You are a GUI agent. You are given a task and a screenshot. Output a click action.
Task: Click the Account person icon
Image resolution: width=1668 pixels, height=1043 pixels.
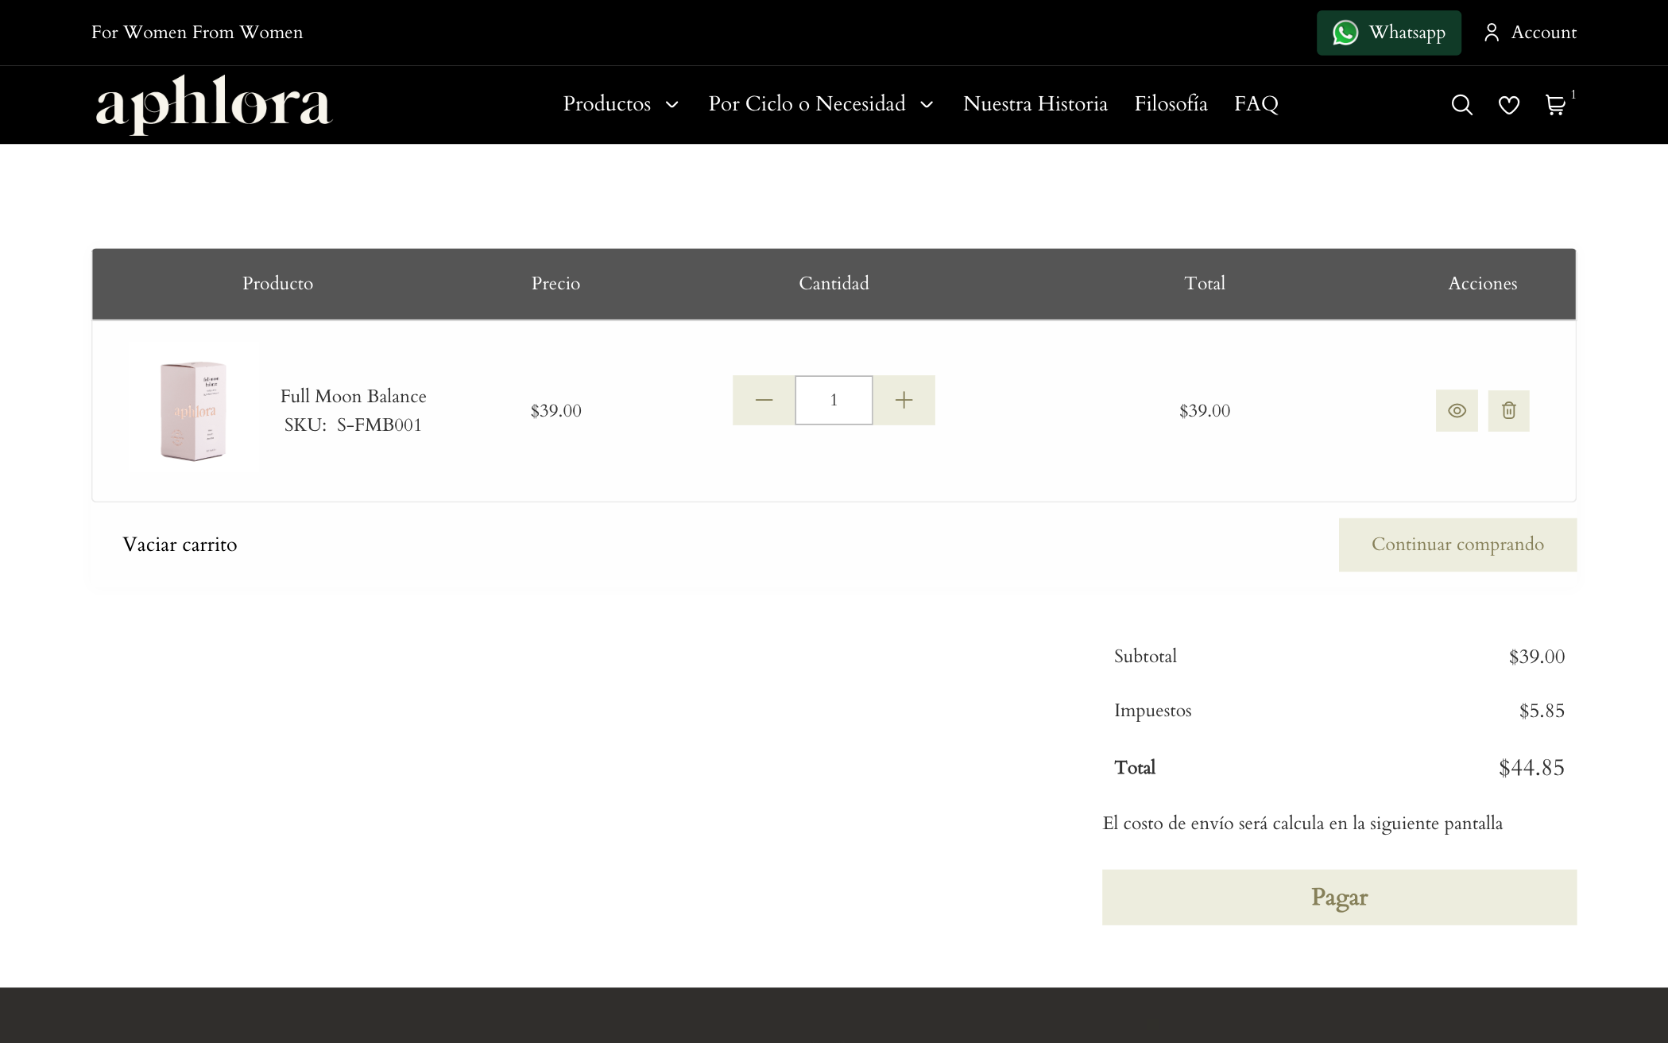[1492, 33]
